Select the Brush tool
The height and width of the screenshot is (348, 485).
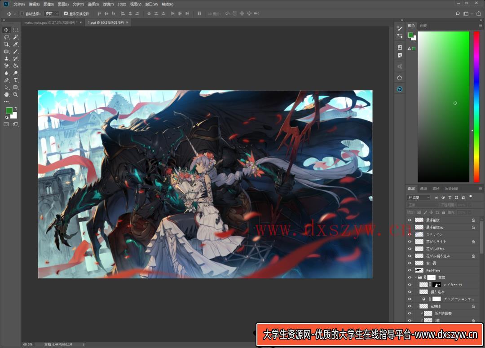15,51
